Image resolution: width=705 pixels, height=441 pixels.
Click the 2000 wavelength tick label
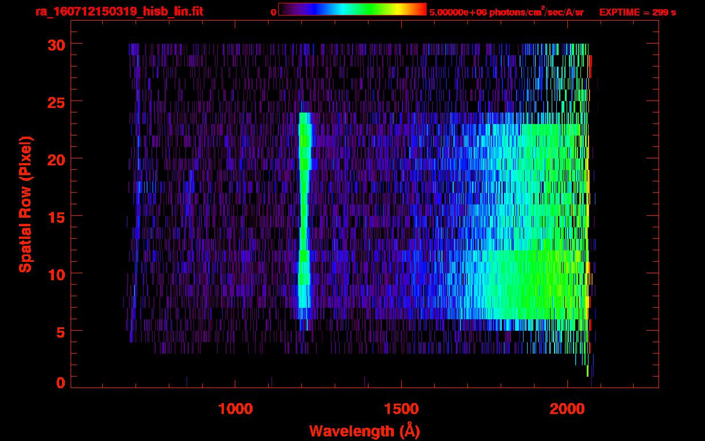[567, 409]
